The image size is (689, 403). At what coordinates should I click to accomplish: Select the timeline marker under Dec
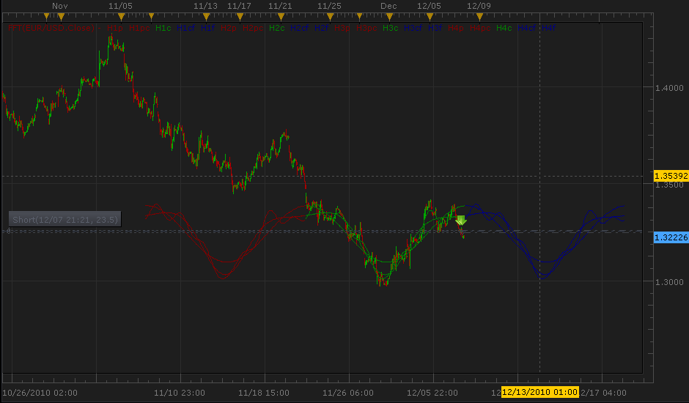pyautogui.click(x=389, y=17)
